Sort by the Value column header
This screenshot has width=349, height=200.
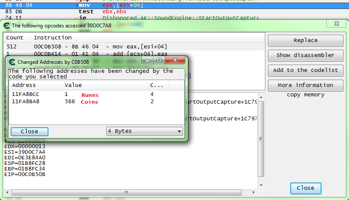tap(105, 85)
